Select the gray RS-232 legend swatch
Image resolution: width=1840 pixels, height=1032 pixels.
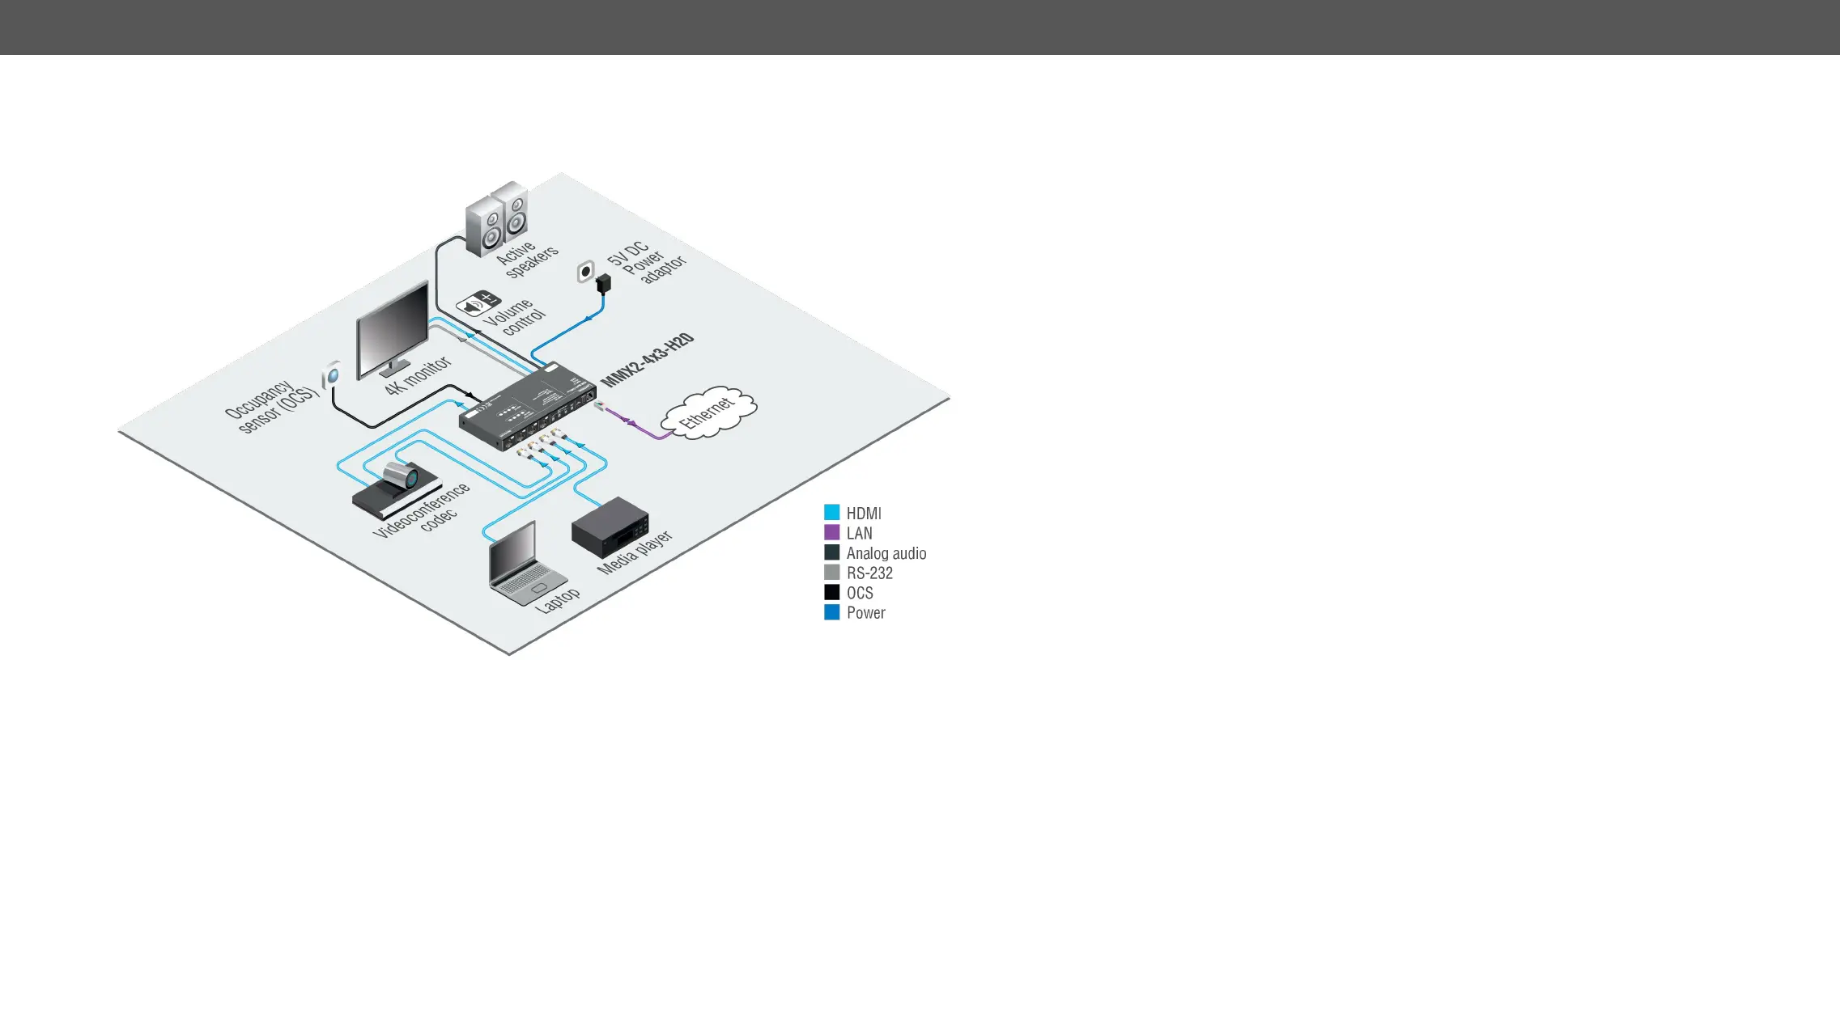[832, 572]
